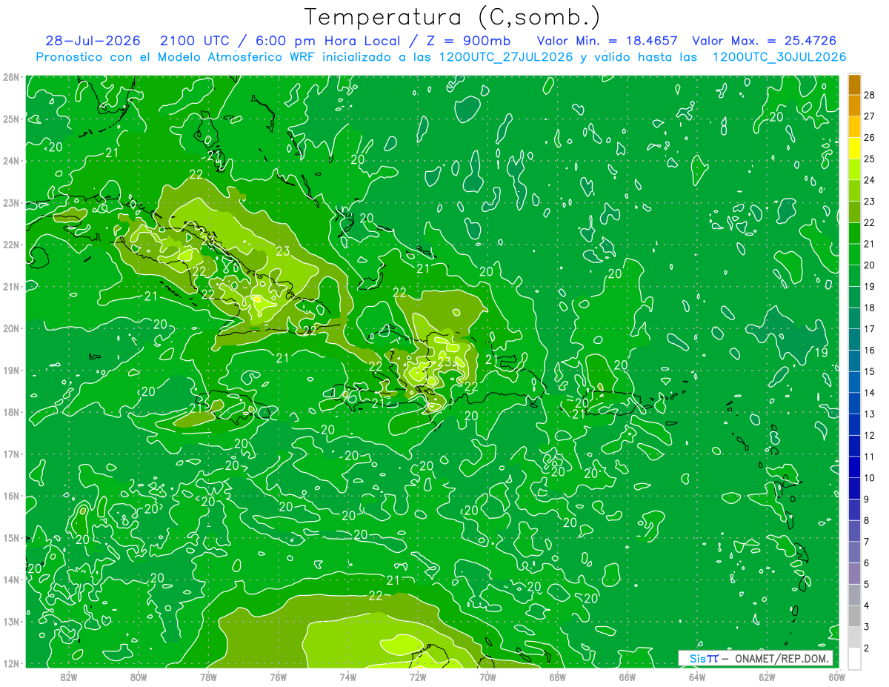Click the "15N" latitude axis label
This screenshot has height=687, width=889.
(11, 537)
